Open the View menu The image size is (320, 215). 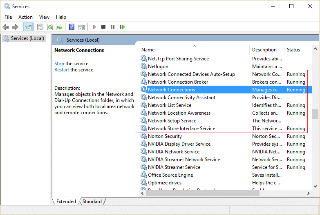click(44, 17)
